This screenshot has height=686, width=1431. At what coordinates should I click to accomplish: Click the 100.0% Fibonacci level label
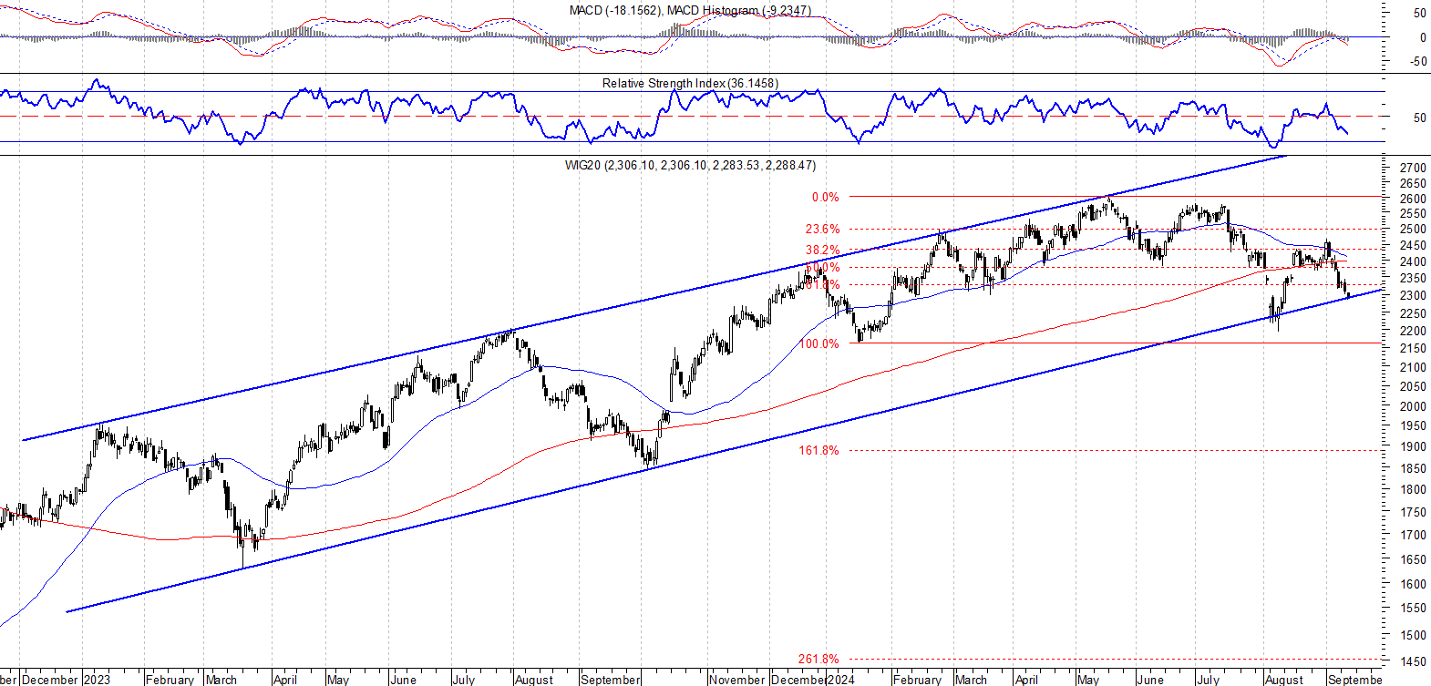click(x=818, y=343)
